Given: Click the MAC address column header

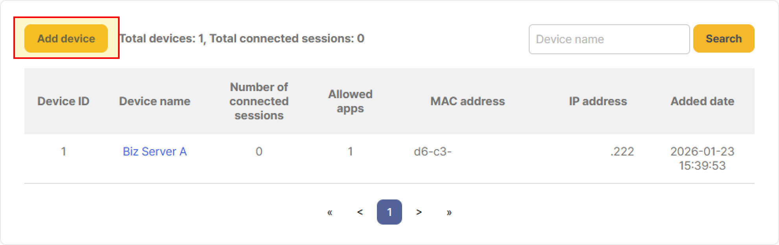Looking at the screenshot, I should 467,101.
